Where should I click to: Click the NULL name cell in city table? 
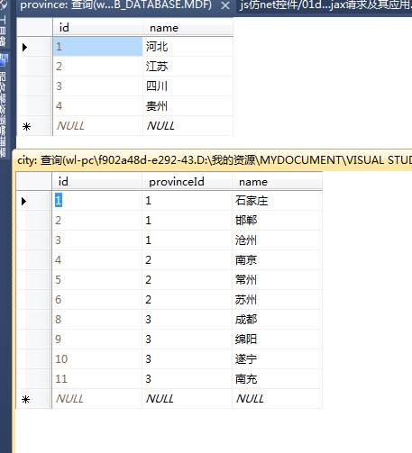coord(277,399)
